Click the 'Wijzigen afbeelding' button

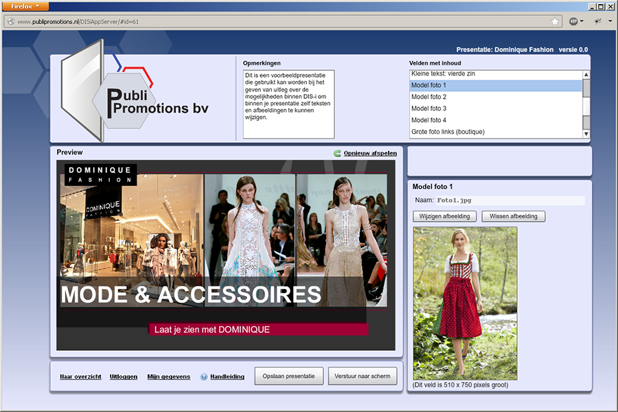pyautogui.click(x=444, y=216)
